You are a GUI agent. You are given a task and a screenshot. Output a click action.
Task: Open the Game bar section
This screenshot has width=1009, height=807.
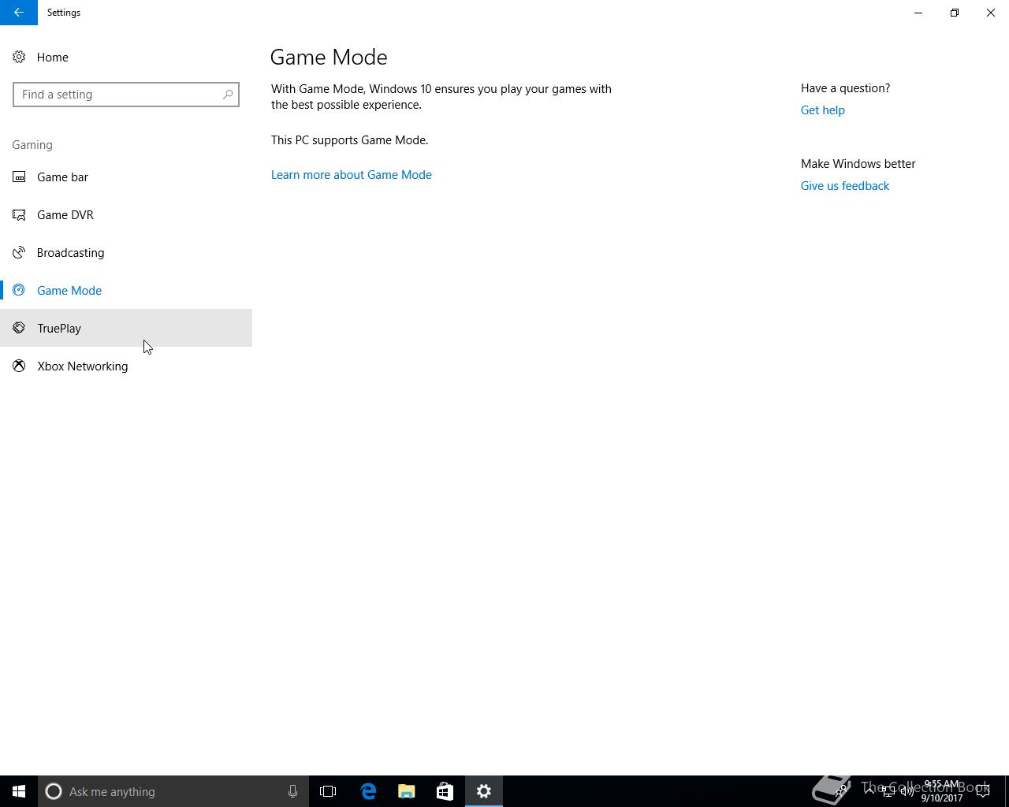(x=126, y=177)
